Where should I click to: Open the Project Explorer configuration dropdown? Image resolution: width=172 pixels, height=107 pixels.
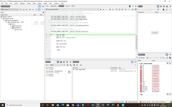(10, 10)
